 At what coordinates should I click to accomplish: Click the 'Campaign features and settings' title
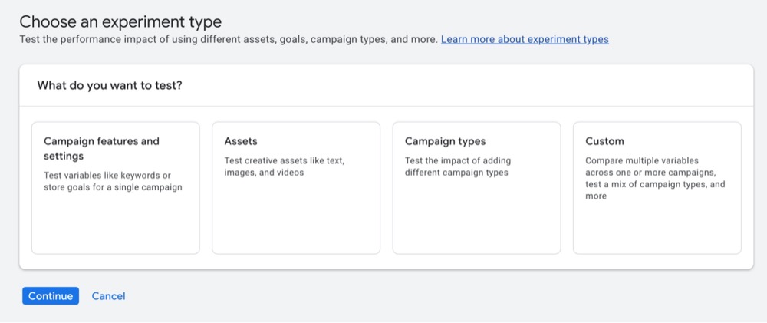[x=101, y=148]
